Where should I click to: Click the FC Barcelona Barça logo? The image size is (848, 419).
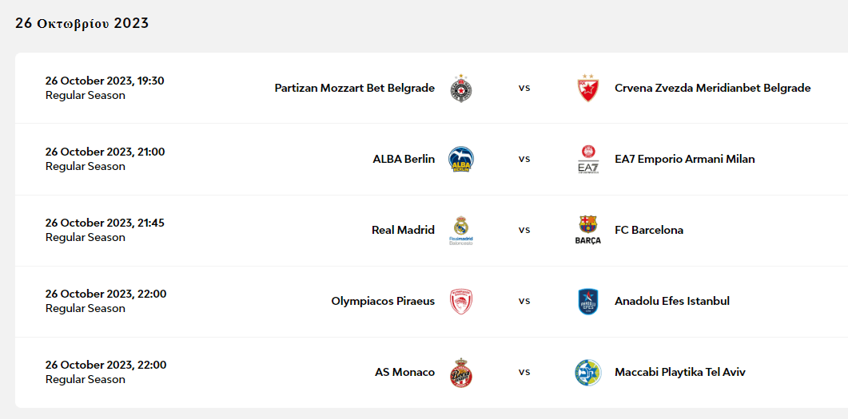(587, 230)
